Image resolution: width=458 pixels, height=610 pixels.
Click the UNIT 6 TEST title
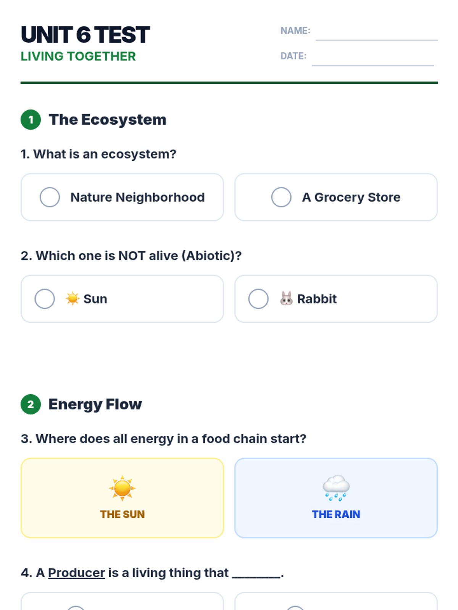point(85,35)
